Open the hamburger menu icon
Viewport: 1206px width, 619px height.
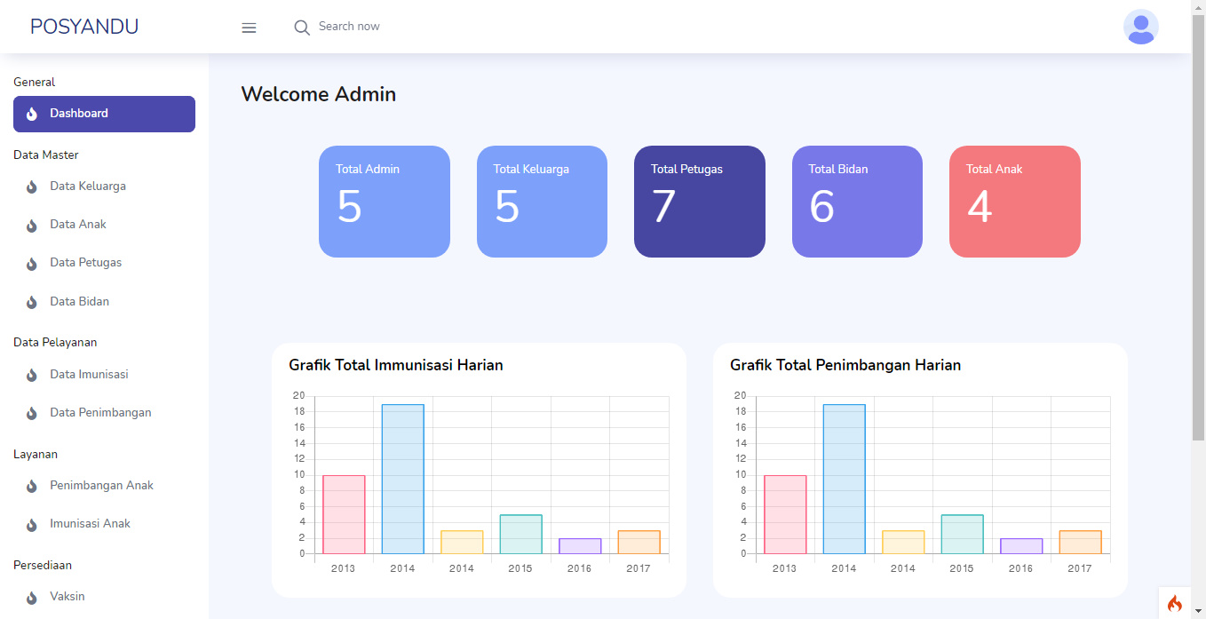coord(249,27)
